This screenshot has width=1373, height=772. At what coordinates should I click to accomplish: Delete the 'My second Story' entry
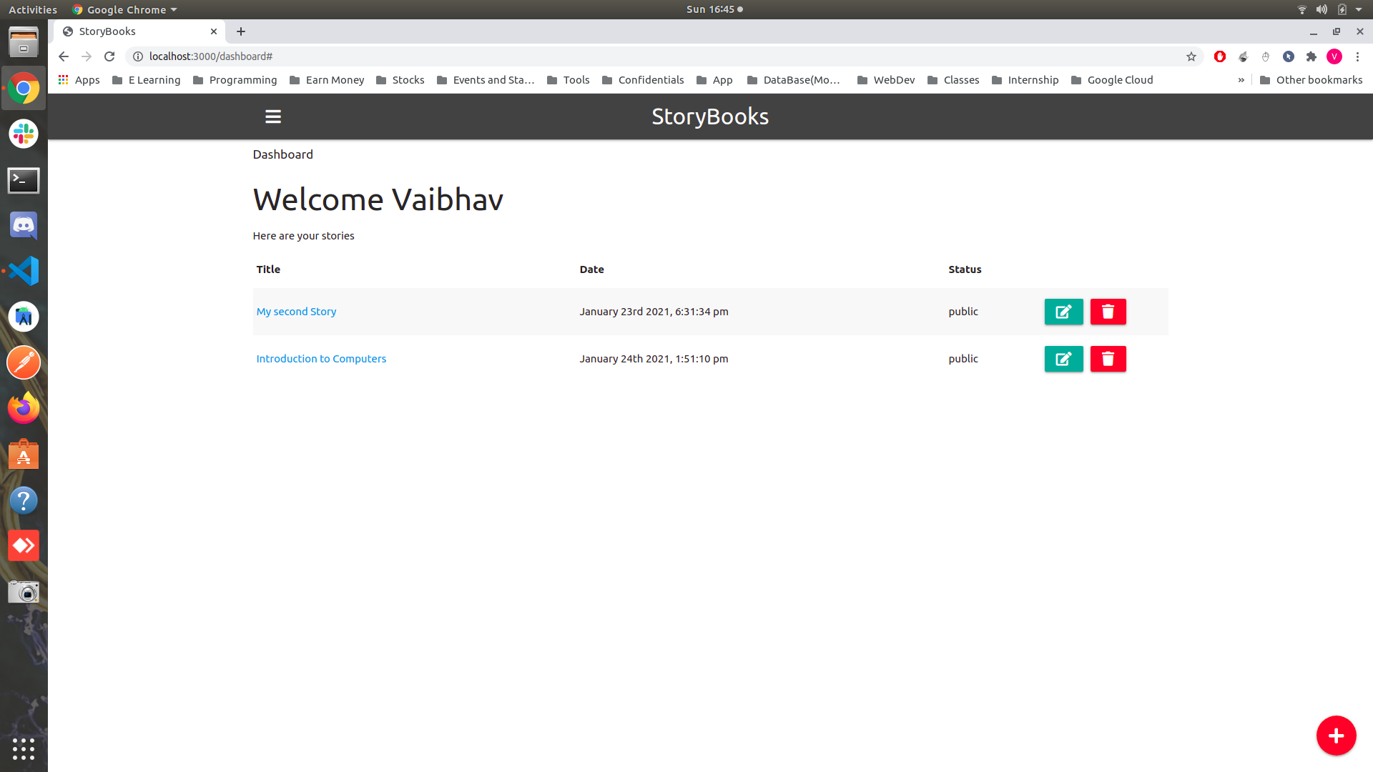1108,312
